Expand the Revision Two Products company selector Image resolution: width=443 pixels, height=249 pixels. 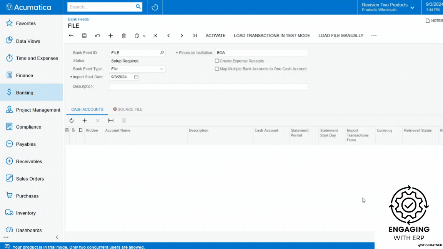[413, 7]
